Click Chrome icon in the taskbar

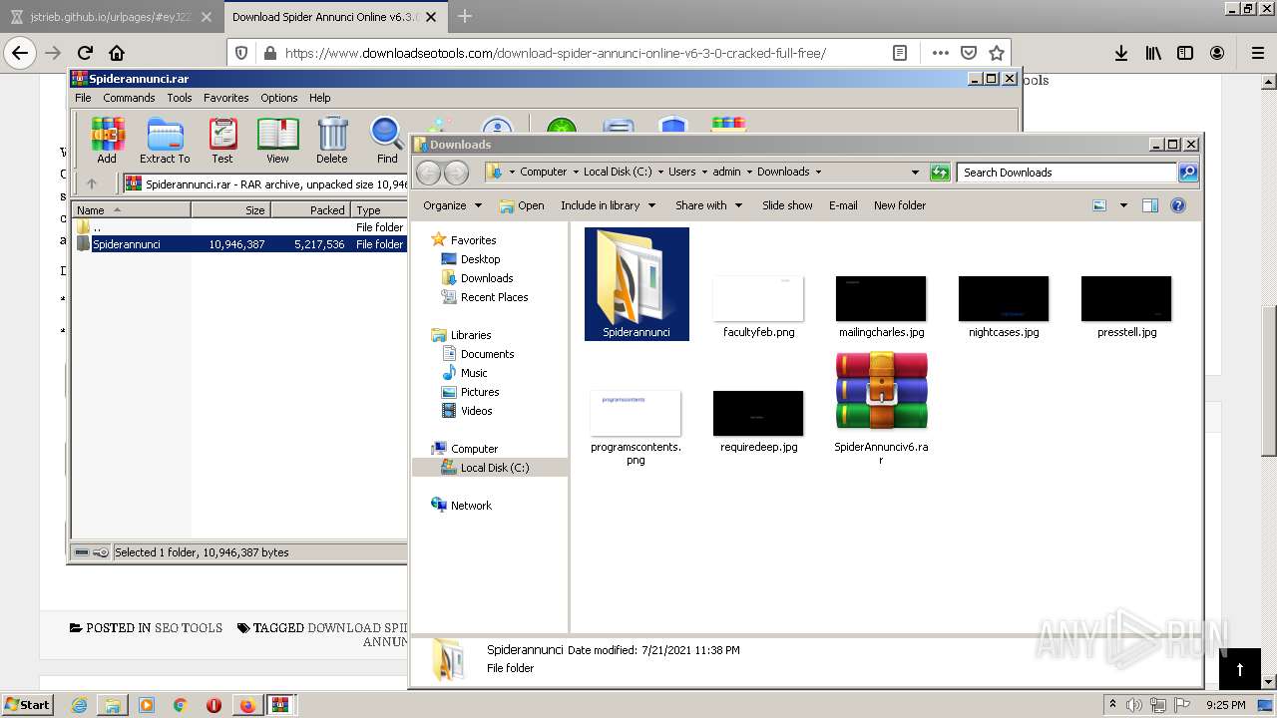click(181, 705)
